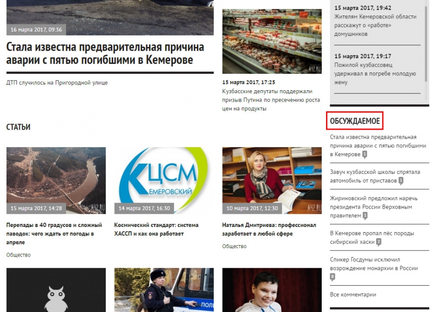Open КЦСМ Кемеровский logo article image
Viewport: 434px width, 312px height.
164,180
